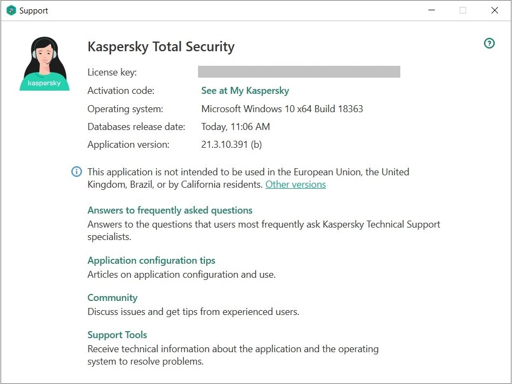Viewport: 512px width, 384px height.
Task: Click the application version number 21.3.10.391
Action: [x=231, y=145]
